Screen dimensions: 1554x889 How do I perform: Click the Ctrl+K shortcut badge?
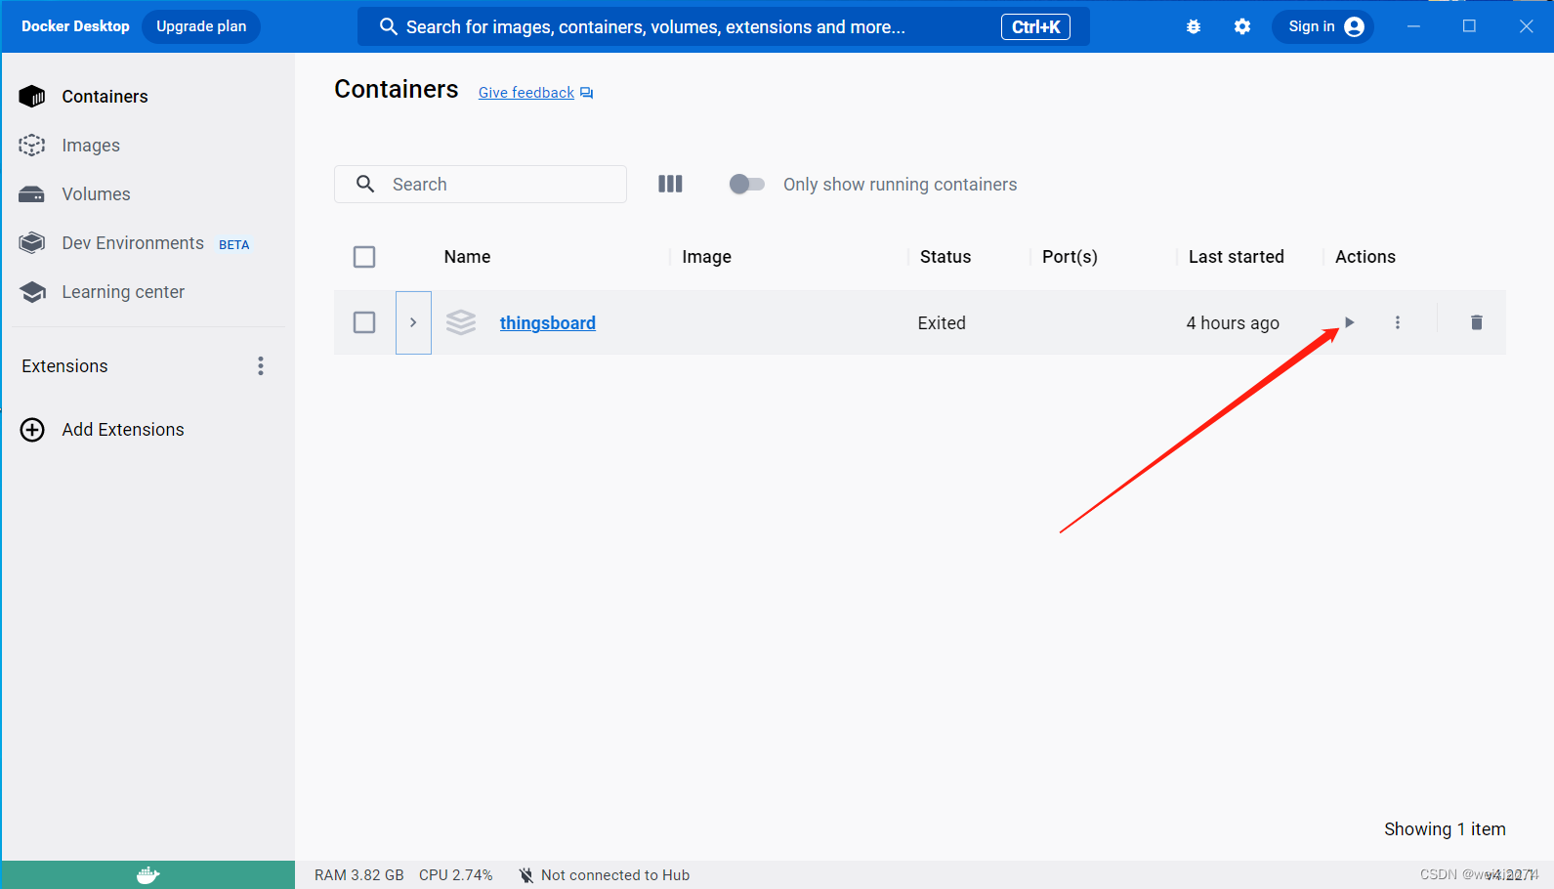(1035, 27)
